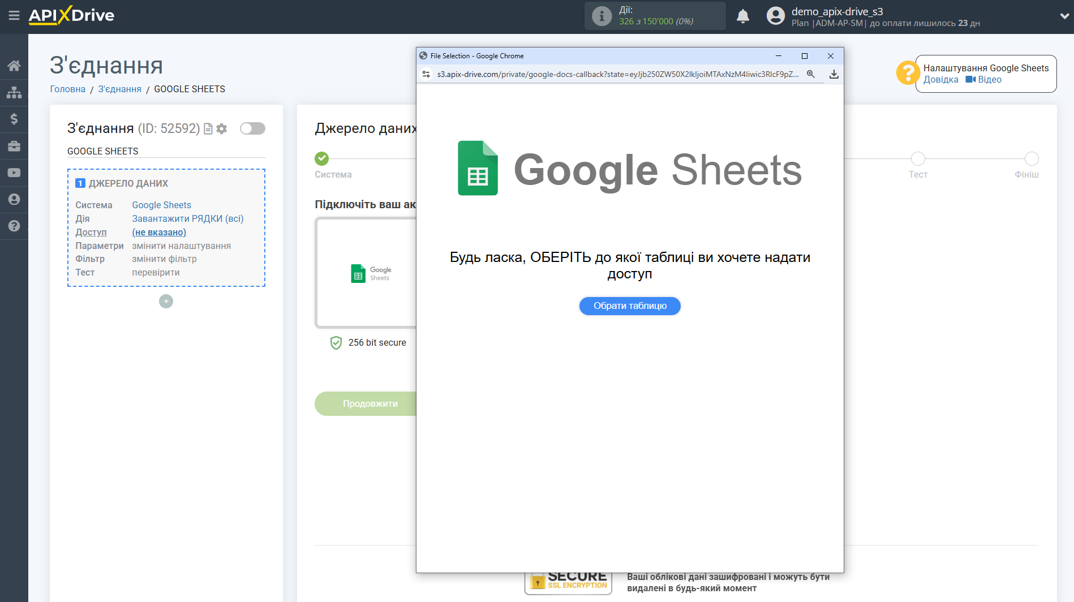
Task: Click the plus button below Джерело даних
Action: 165,301
